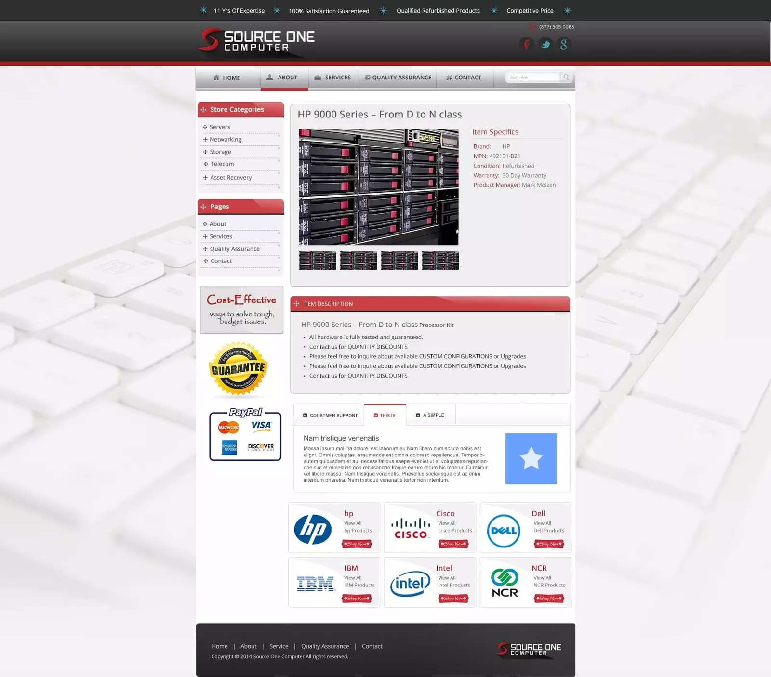Open the Asset Recovery category
The image size is (771, 677).
(x=231, y=178)
